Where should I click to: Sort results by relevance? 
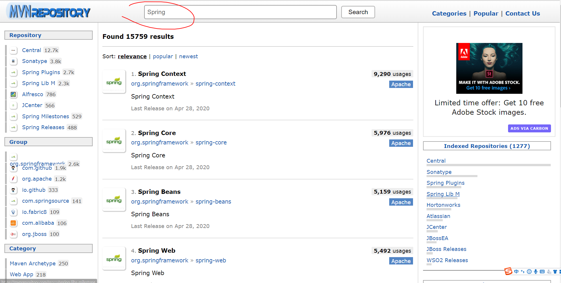point(132,56)
